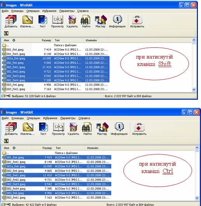This screenshot has height=206, width=201.
Task: Open Справка menu in top window
Action: point(83,11)
